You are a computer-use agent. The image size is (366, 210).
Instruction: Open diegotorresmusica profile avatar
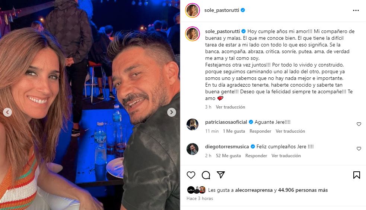(192, 149)
